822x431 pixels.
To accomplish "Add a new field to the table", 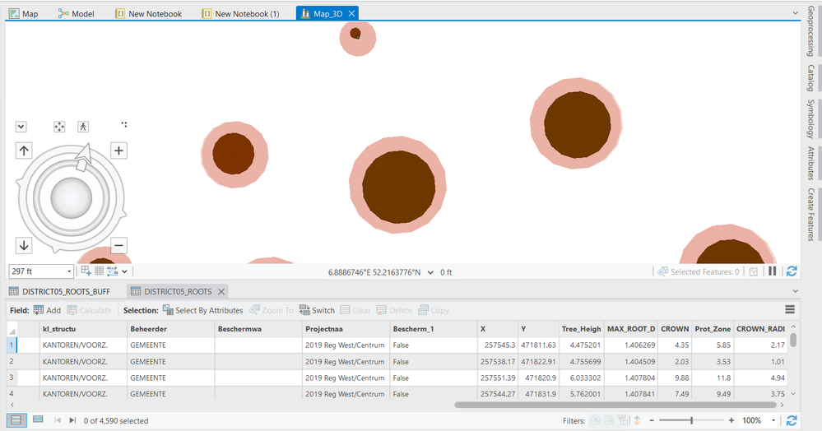I will [47, 310].
